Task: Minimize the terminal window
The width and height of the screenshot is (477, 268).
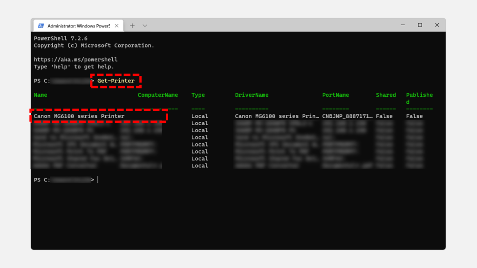Action: [x=402, y=25]
